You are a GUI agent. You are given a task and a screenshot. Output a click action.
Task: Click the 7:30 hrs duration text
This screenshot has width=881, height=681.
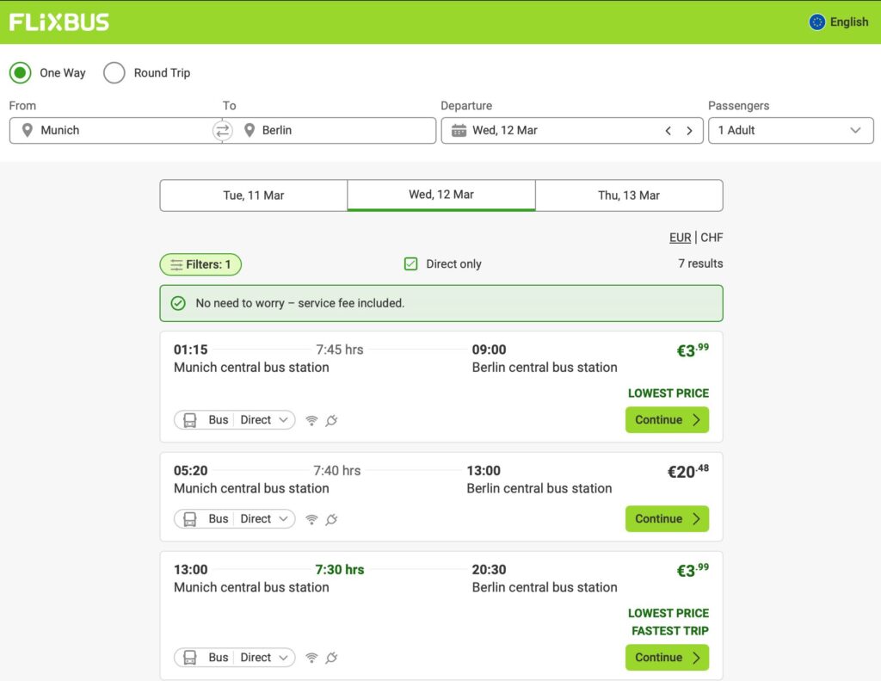pos(339,570)
